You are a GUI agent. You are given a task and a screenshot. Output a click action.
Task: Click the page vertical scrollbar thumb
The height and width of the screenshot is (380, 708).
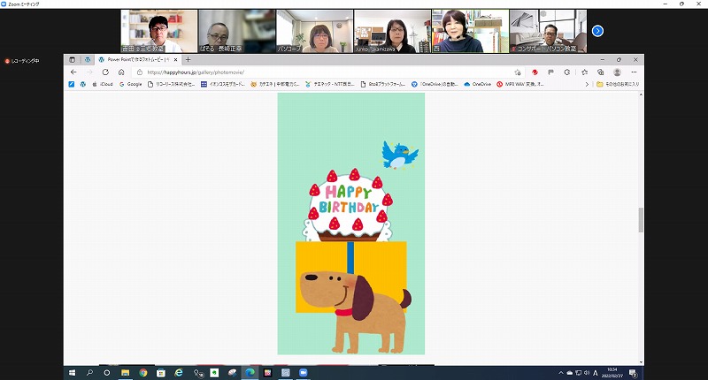641,219
